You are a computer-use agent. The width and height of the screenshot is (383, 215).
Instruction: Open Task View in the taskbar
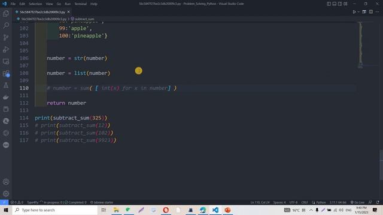104,210
